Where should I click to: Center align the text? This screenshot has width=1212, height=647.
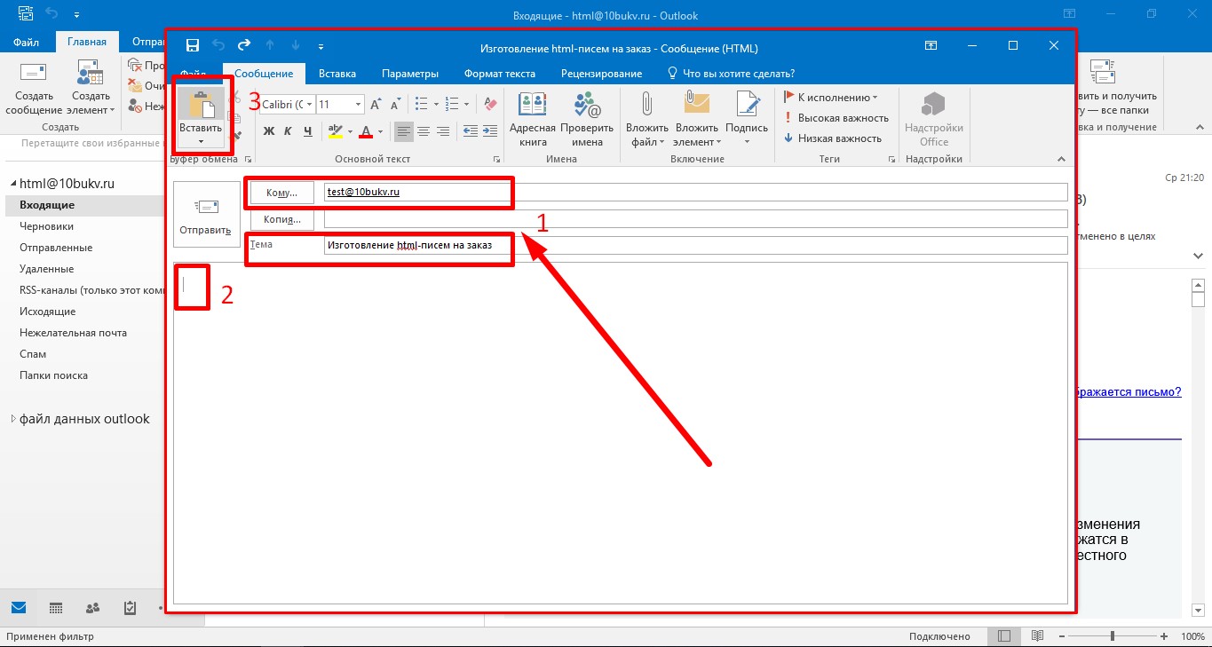(x=424, y=131)
